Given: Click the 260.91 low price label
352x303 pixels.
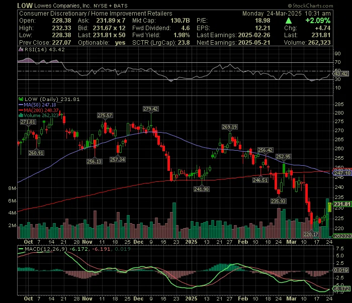Looking at the screenshot, I should pos(36,153).
